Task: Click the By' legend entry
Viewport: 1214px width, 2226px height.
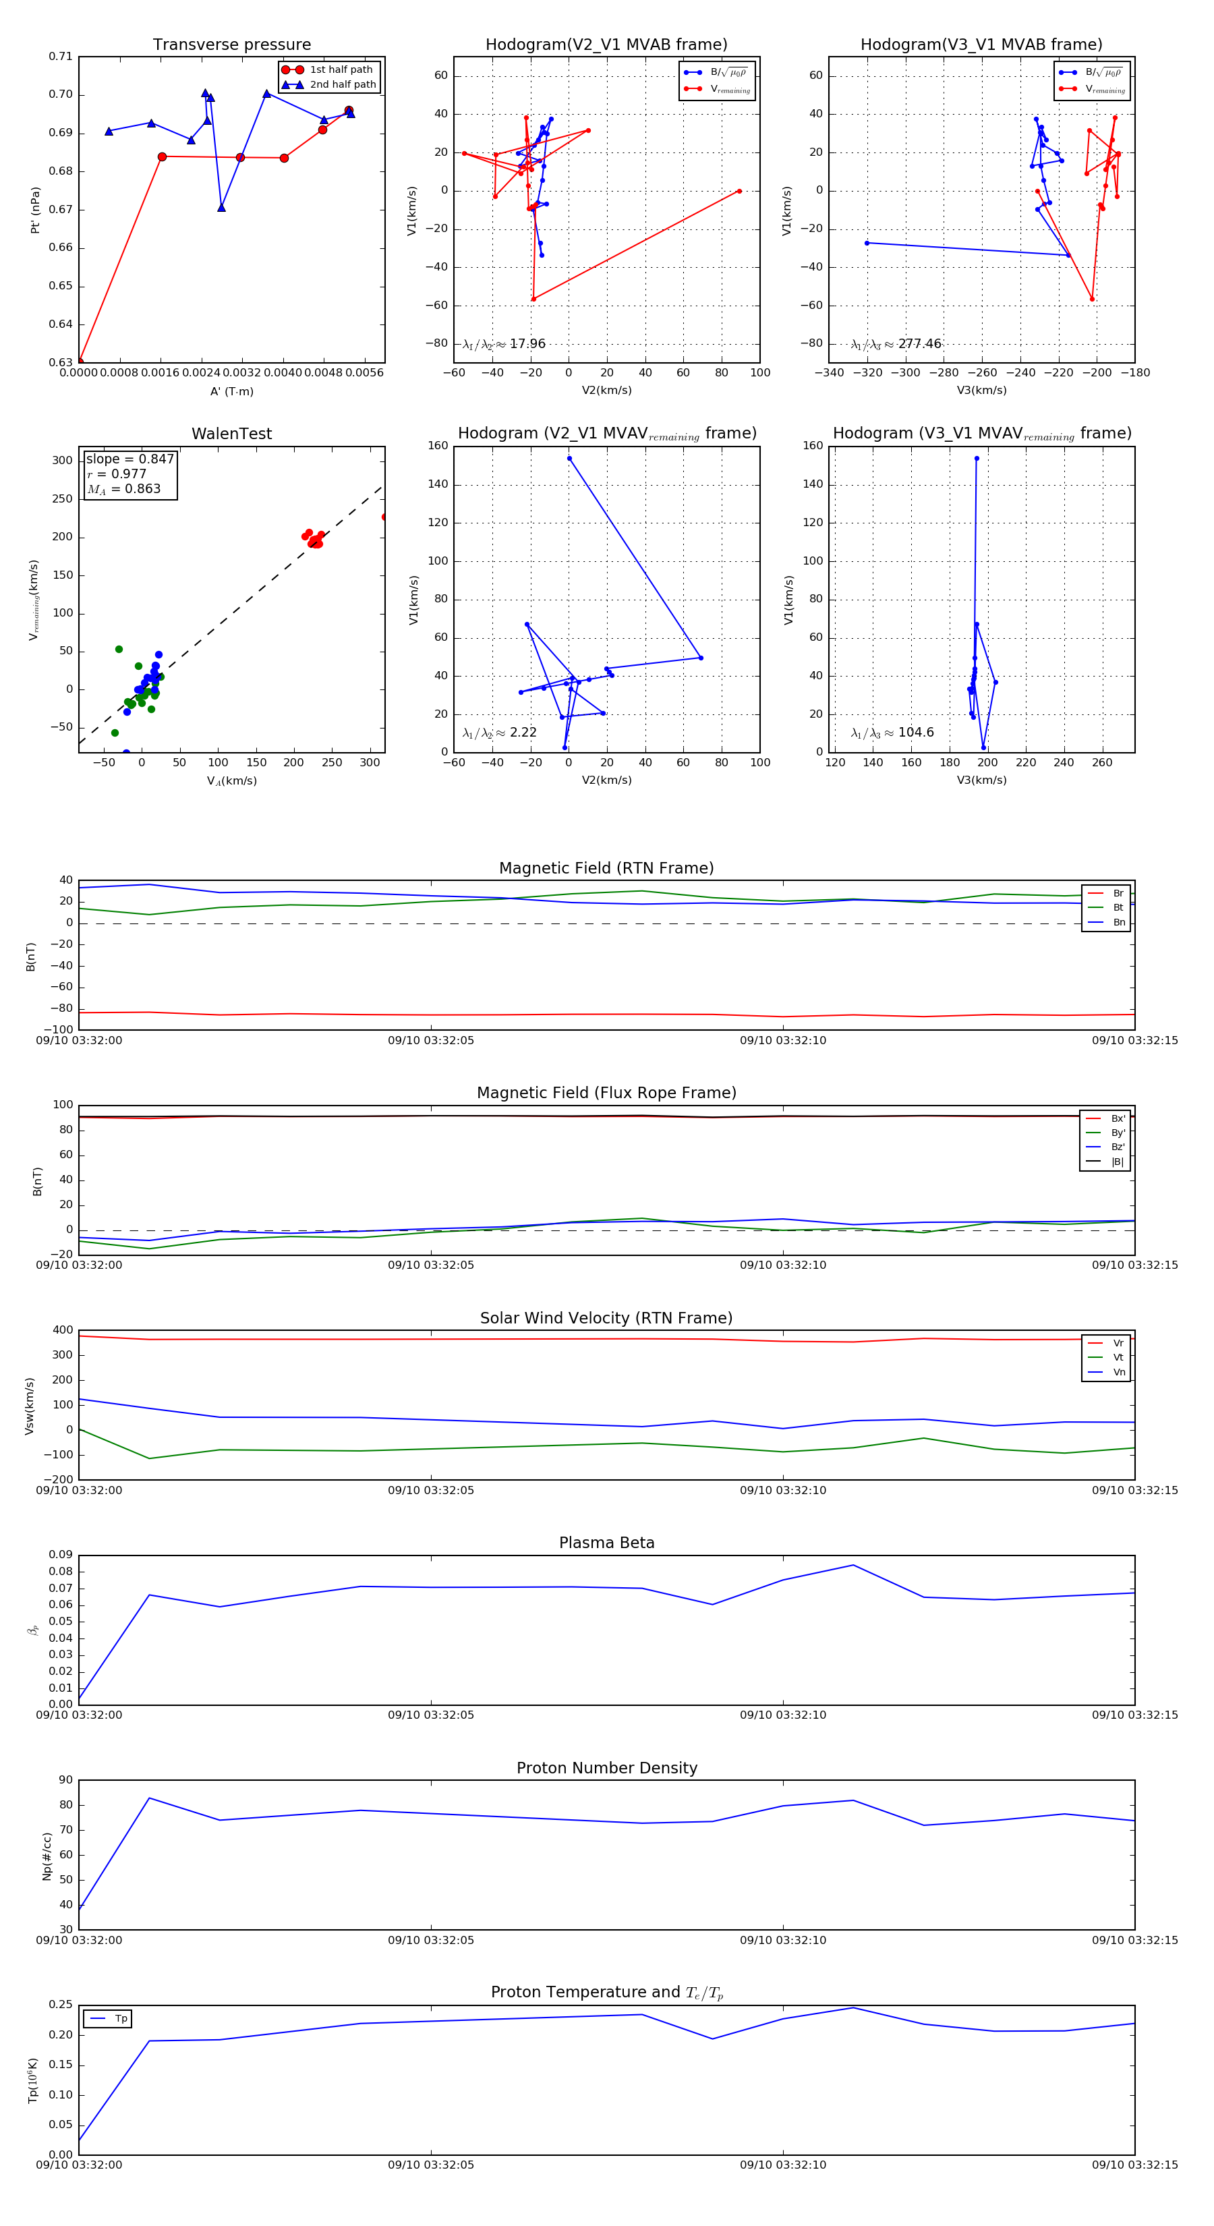Action: click(1105, 1133)
